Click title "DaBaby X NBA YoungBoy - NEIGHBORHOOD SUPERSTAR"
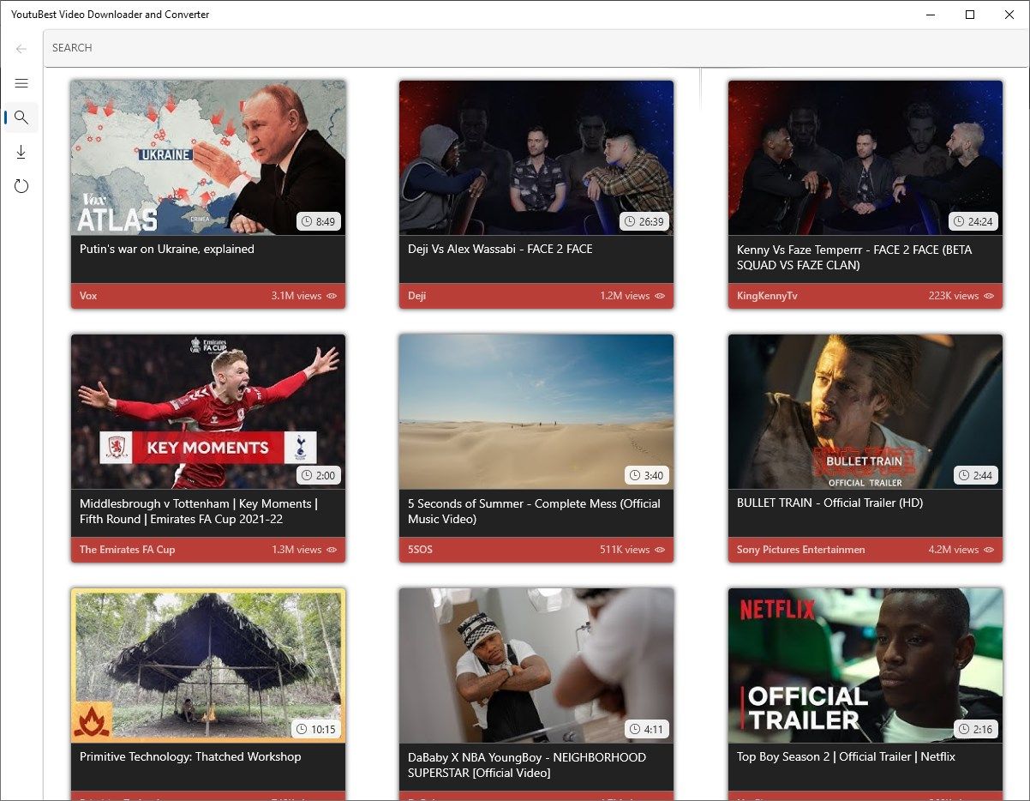This screenshot has height=801, width=1030. 527,765
